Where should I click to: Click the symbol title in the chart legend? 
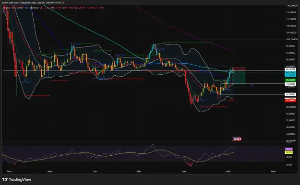(x=21, y=8)
